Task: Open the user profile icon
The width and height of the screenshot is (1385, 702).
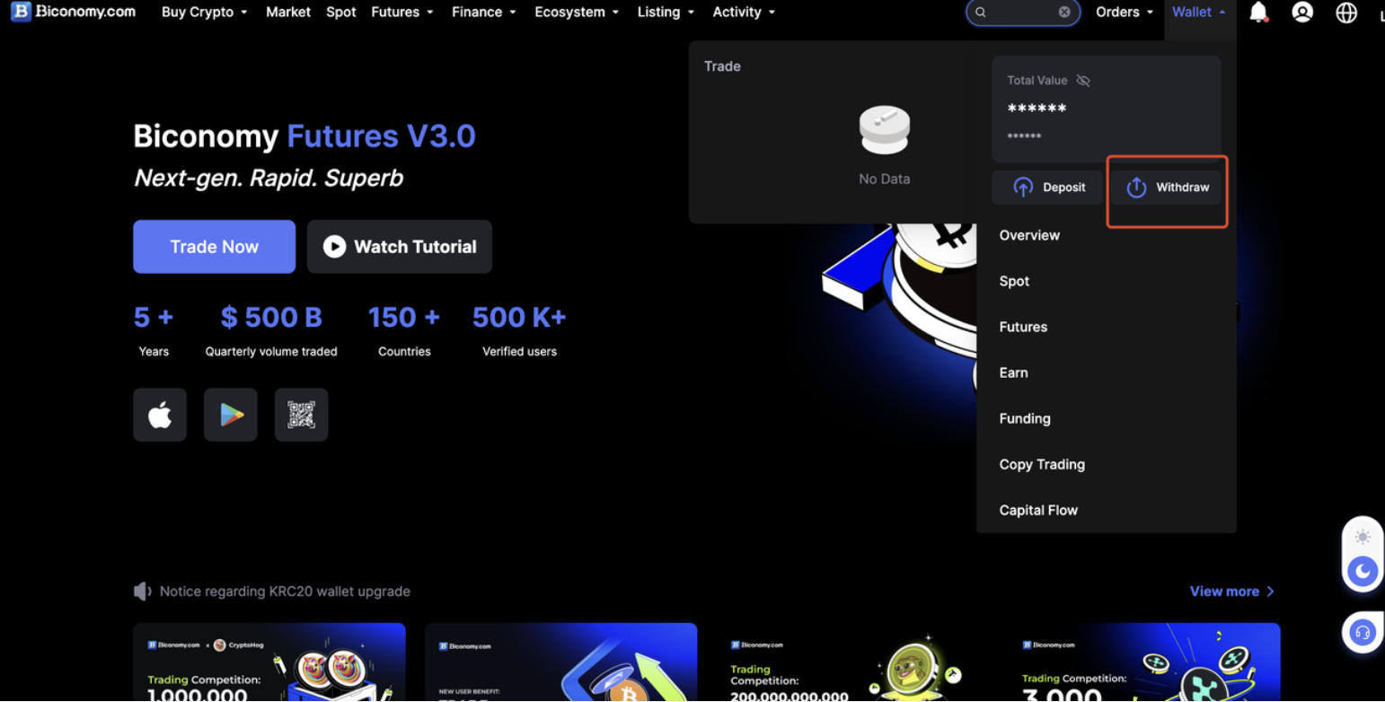Action: [1302, 12]
